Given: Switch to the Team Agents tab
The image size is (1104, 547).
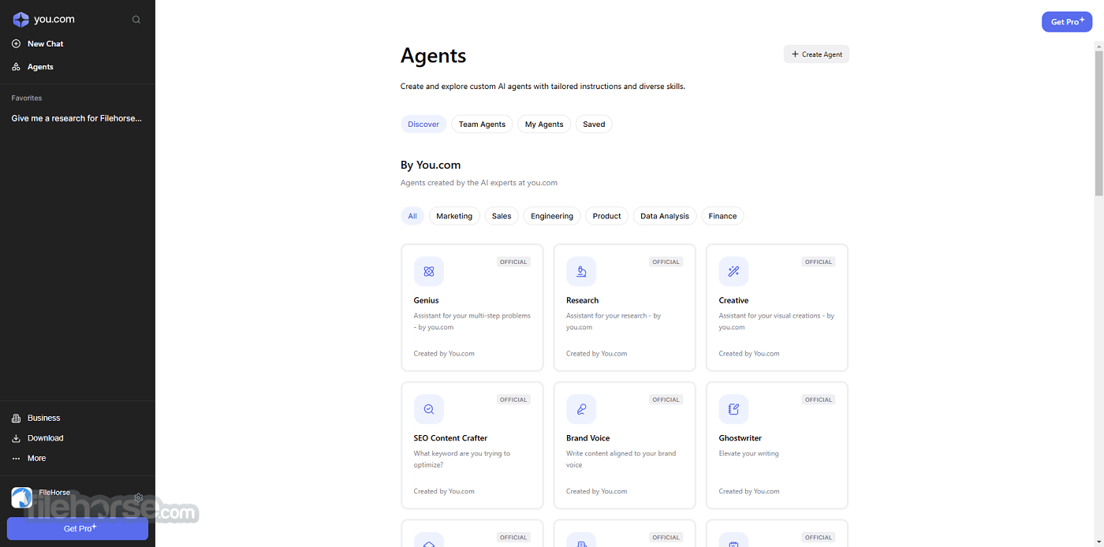Looking at the screenshot, I should point(482,125).
